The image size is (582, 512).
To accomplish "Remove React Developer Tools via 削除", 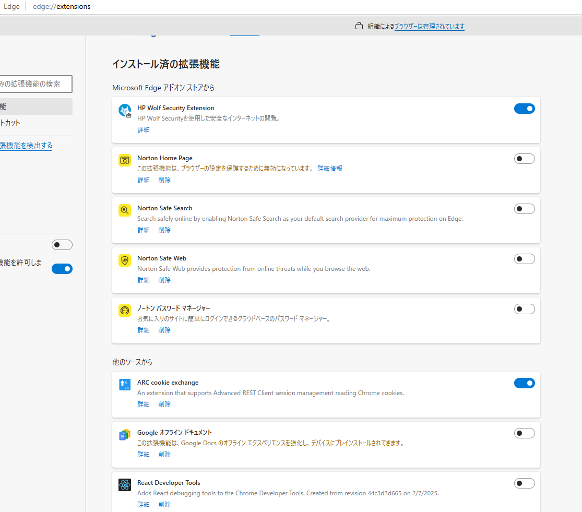I will point(164,505).
